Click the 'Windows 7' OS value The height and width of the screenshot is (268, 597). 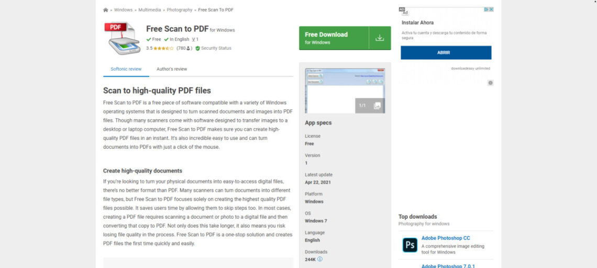(x=316, y=221)
